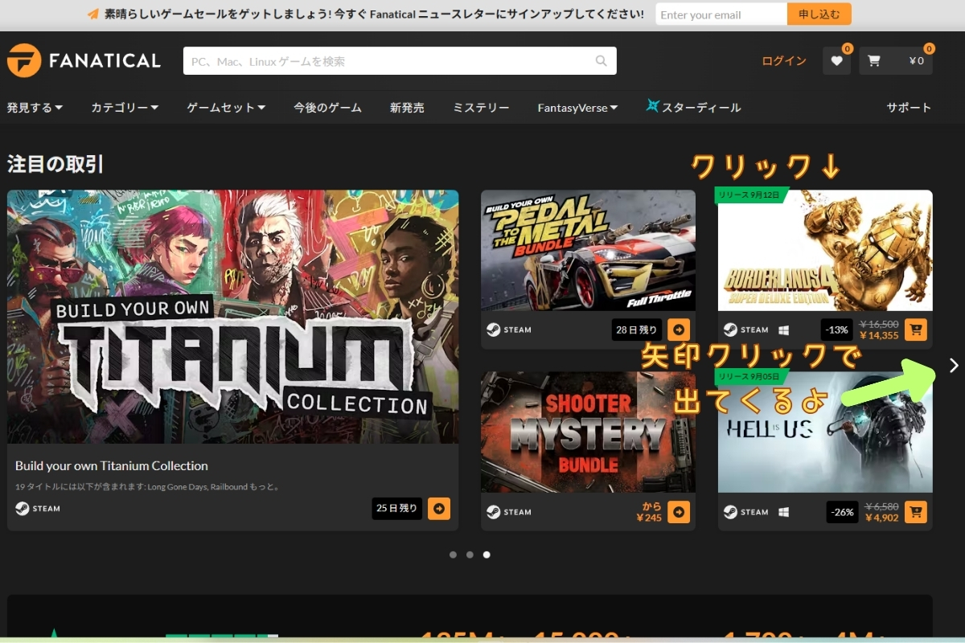Click Steam icon on Pedal to the Metal card
This screenshot has width=965, height=643.
pyautogui.click(x=493, y=330)
